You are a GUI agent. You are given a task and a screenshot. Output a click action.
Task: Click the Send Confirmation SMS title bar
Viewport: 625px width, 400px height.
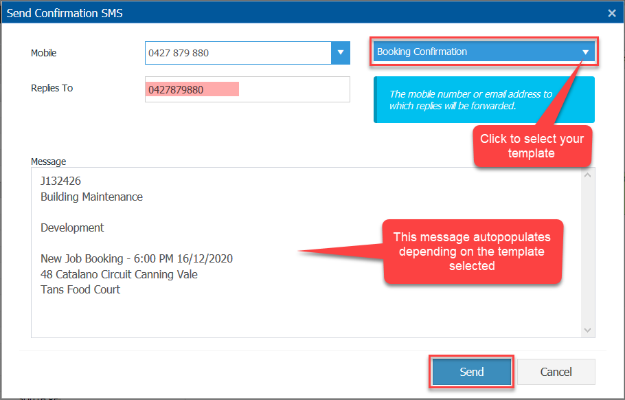coord(275,13)
